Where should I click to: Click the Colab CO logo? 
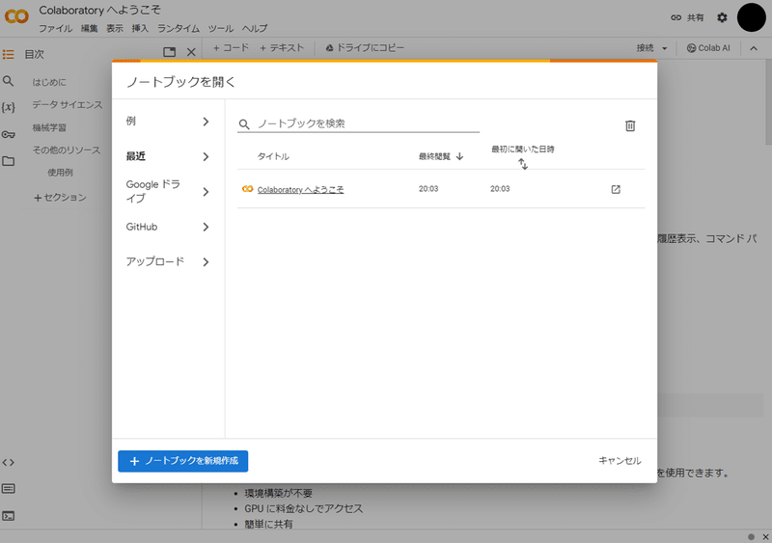pyautogui.click(x=16, y=16)
